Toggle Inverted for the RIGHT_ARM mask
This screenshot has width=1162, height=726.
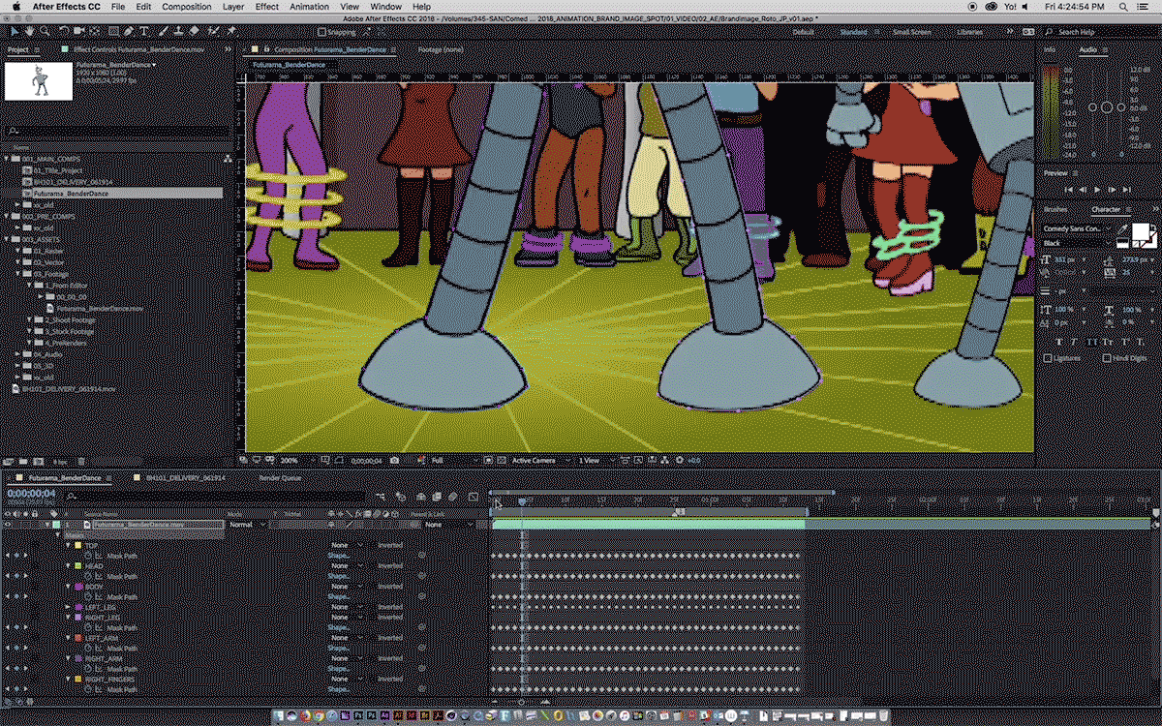point(390,658)
